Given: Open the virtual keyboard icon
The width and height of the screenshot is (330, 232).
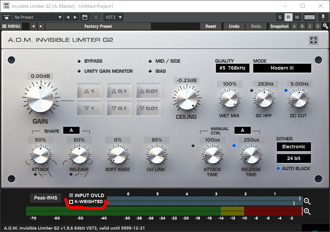Looking at the screenshot, I should coord(310,17).
